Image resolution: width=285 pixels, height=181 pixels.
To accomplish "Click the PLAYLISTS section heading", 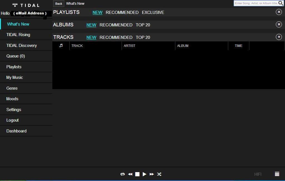I will click(x=66, y=12).
